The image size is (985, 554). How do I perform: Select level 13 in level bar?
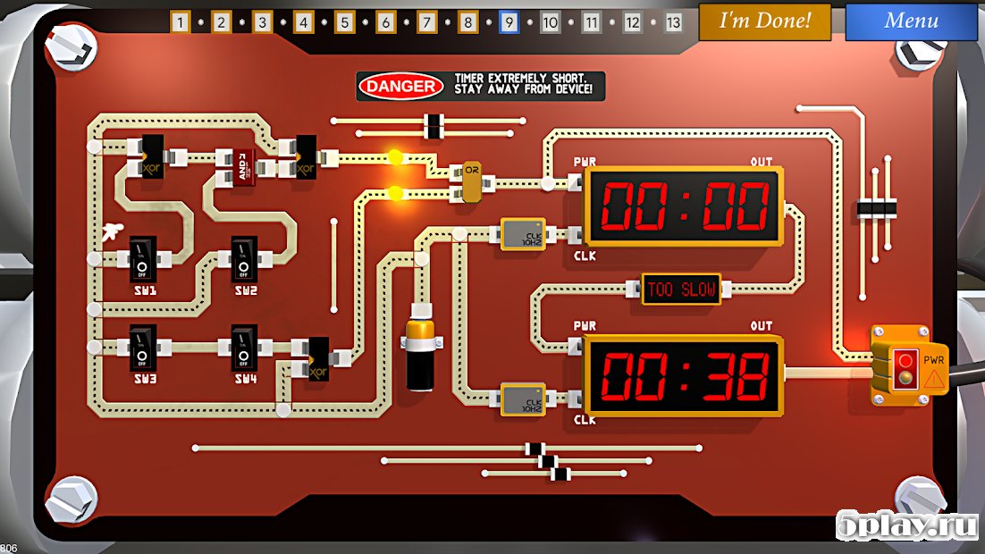tap(673, 22)
